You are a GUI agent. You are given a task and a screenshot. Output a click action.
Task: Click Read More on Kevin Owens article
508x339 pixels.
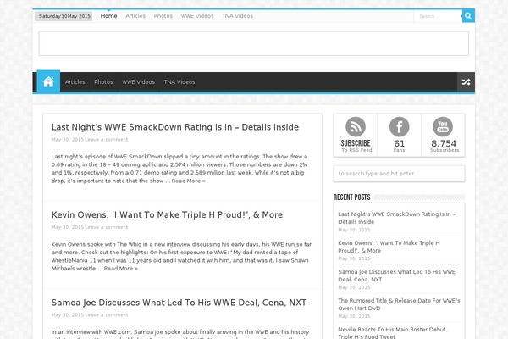click(120, 269)
